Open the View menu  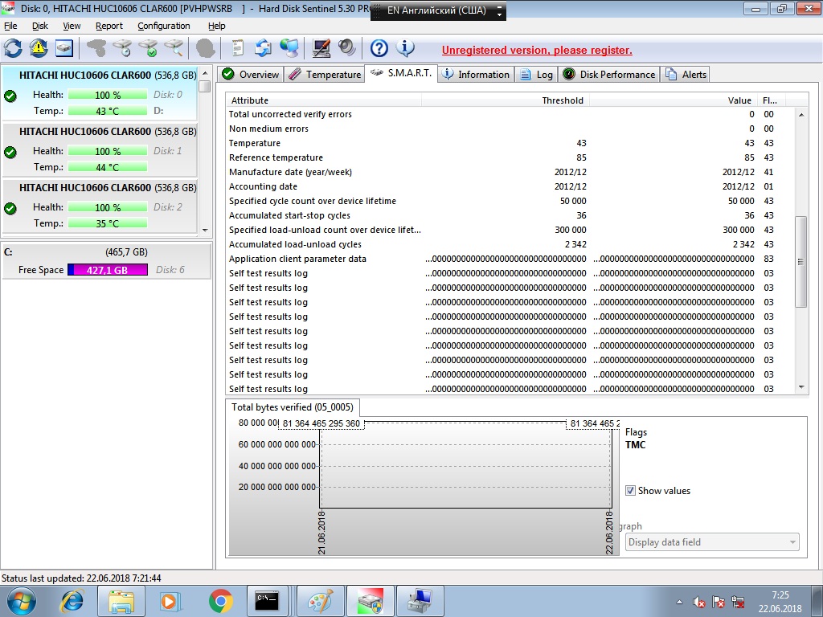[x=72, y=26]
